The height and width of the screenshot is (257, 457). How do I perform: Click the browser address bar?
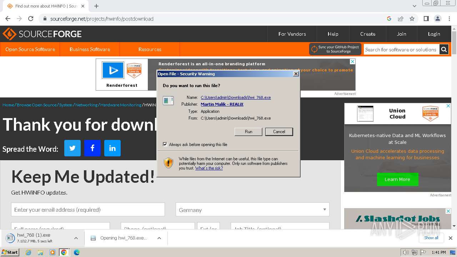[214, 19]
